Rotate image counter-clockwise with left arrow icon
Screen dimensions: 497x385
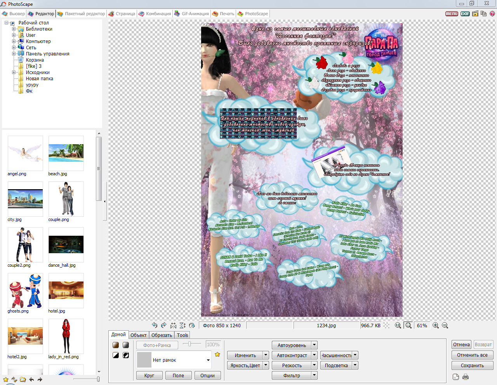(x=155, y=325)
